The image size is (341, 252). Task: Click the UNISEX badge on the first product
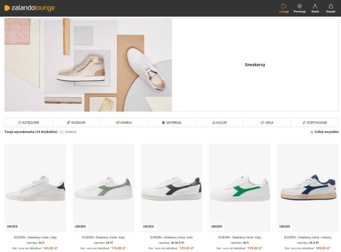click(12, 226)
